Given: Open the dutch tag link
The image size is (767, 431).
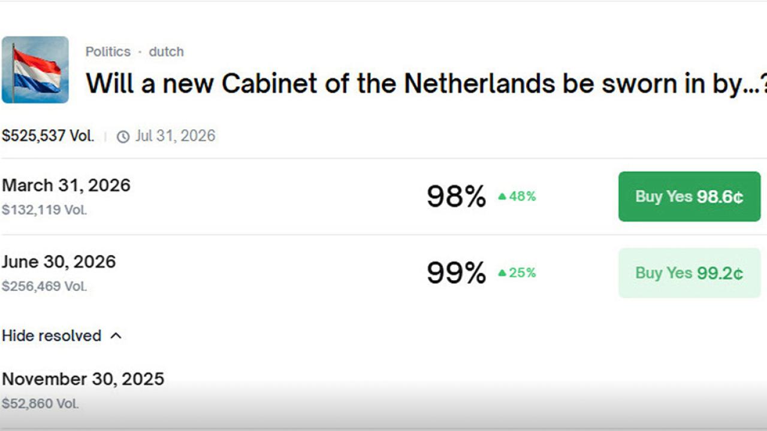Looking at the screenshot, I should 166,51.
